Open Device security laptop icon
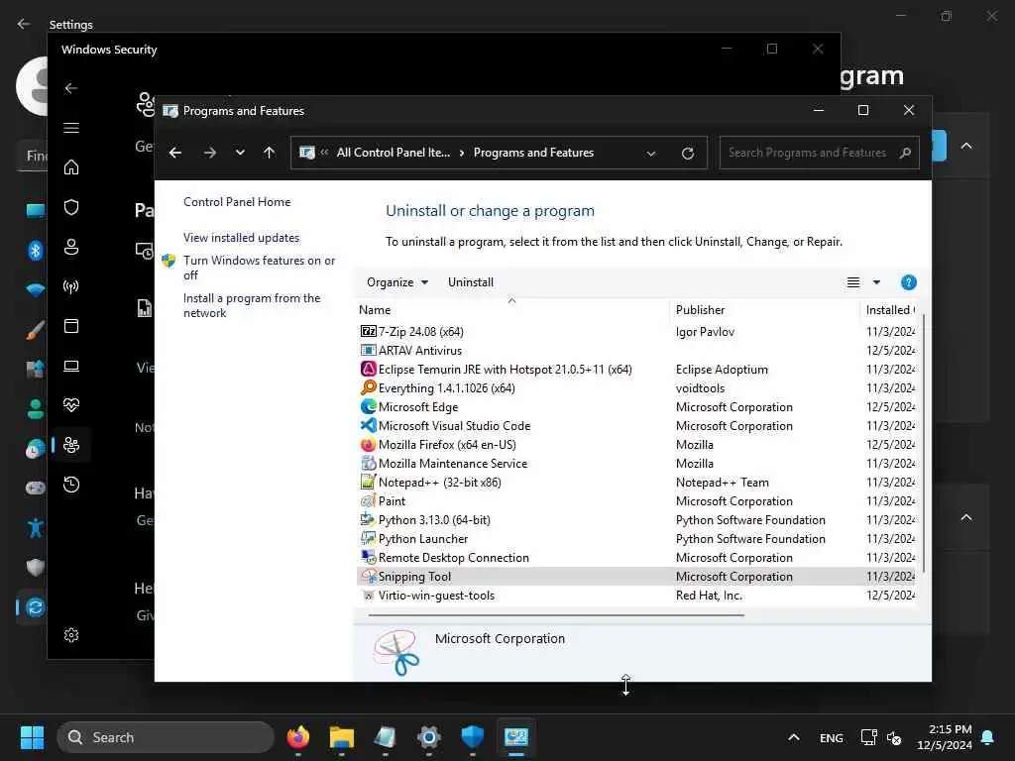Screen dimensions: 1015x761 click(71, 367)
